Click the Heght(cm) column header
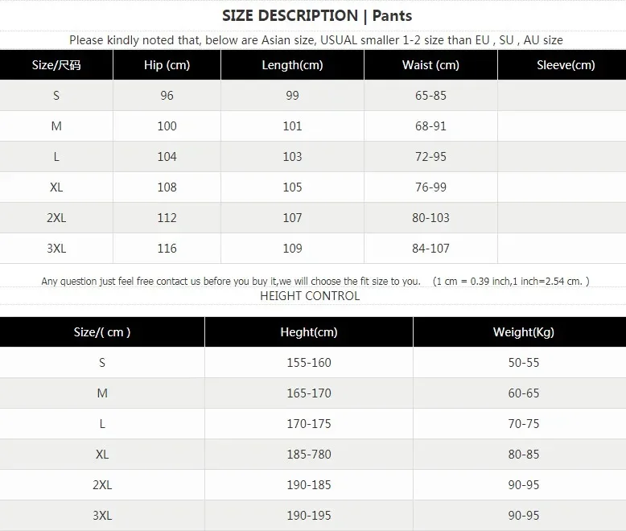 309,332
